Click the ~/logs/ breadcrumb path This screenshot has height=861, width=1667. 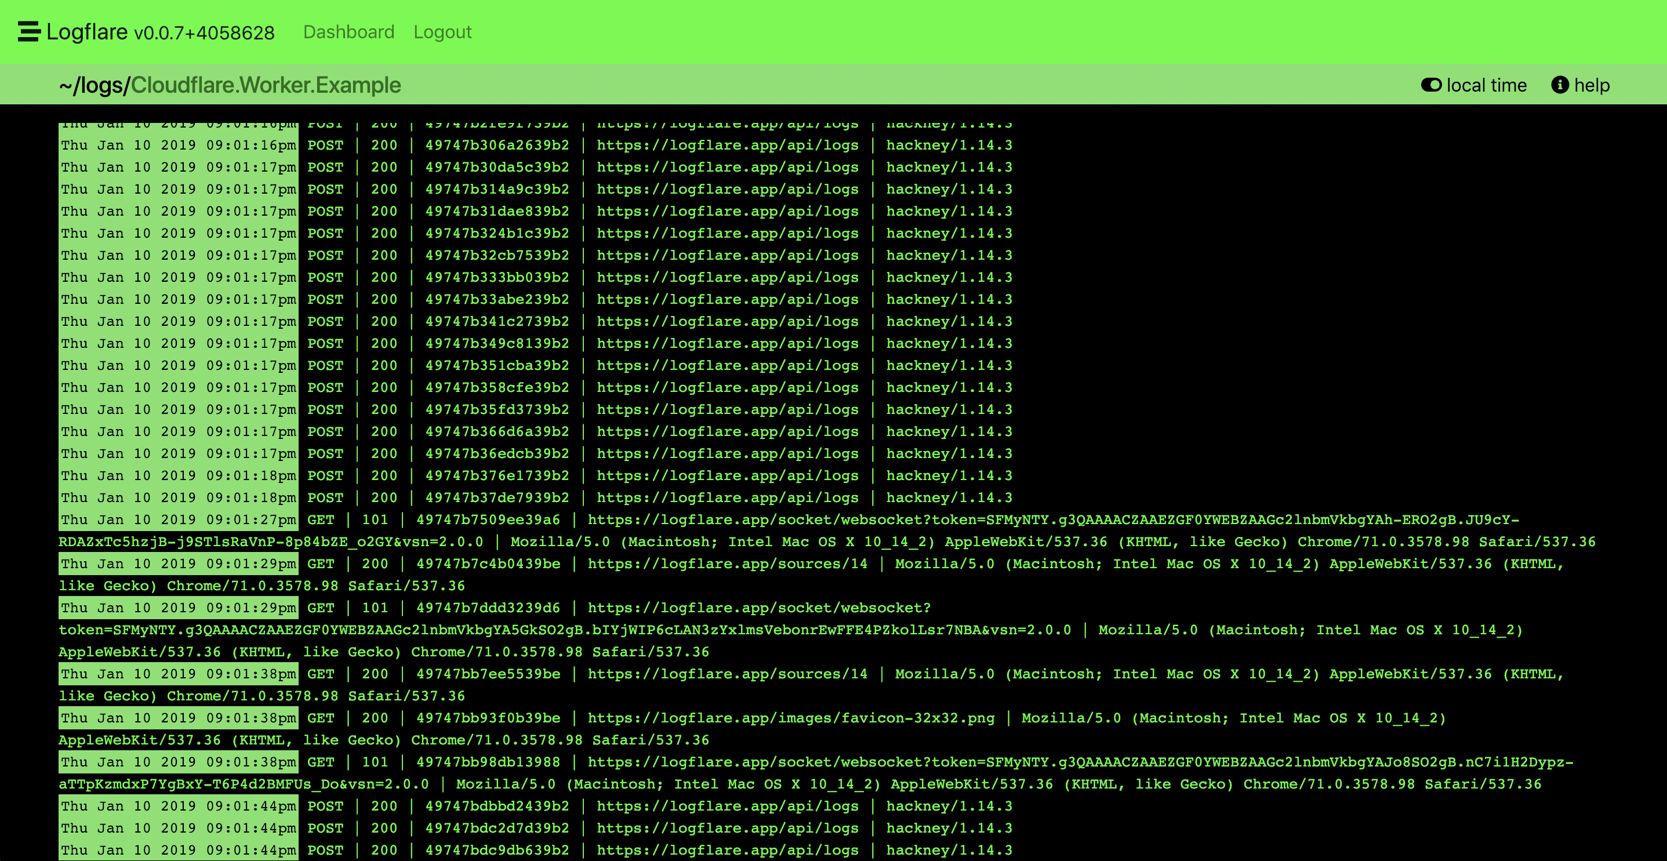(95, 85)
